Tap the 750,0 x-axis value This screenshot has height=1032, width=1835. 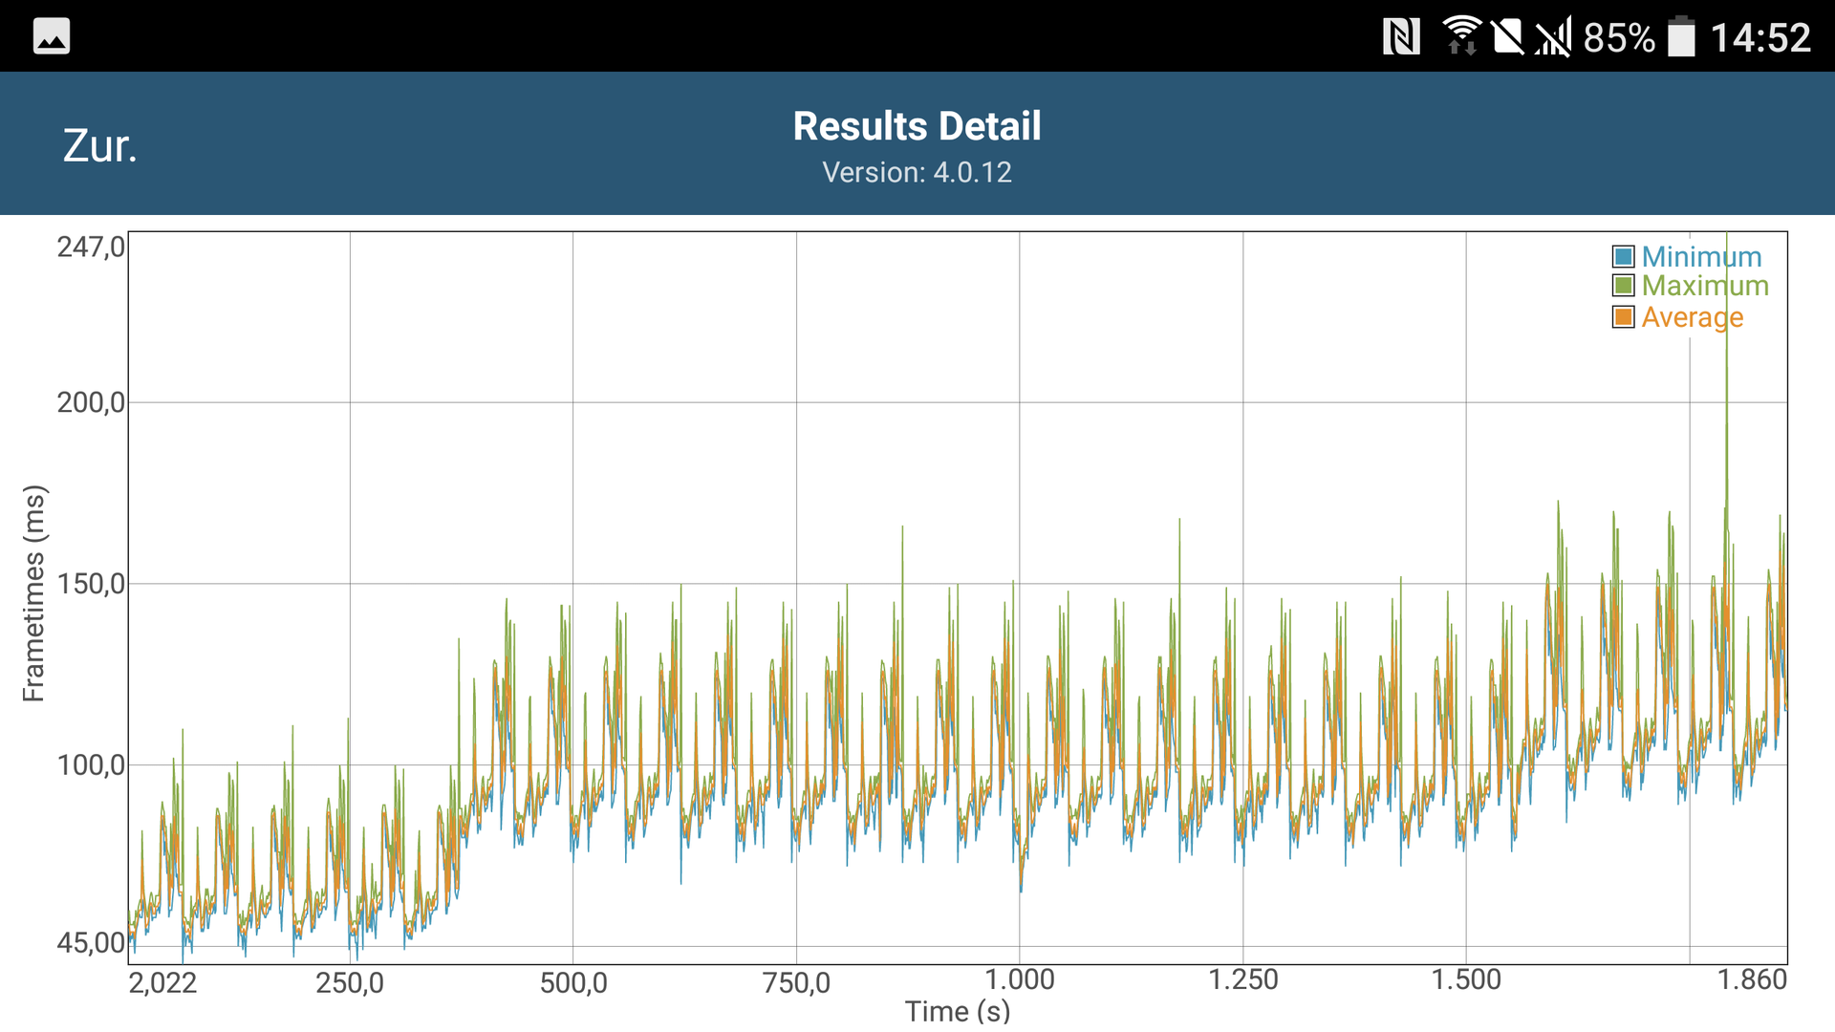pyautogui.click(x=796, y=982)
